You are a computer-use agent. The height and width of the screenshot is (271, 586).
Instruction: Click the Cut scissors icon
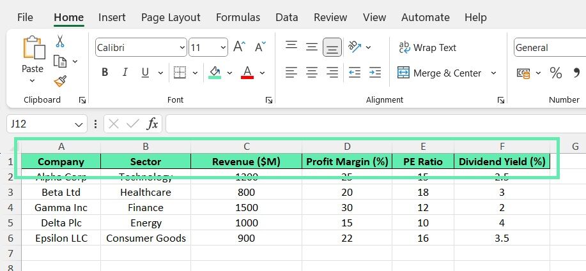[x=60, y=41]
